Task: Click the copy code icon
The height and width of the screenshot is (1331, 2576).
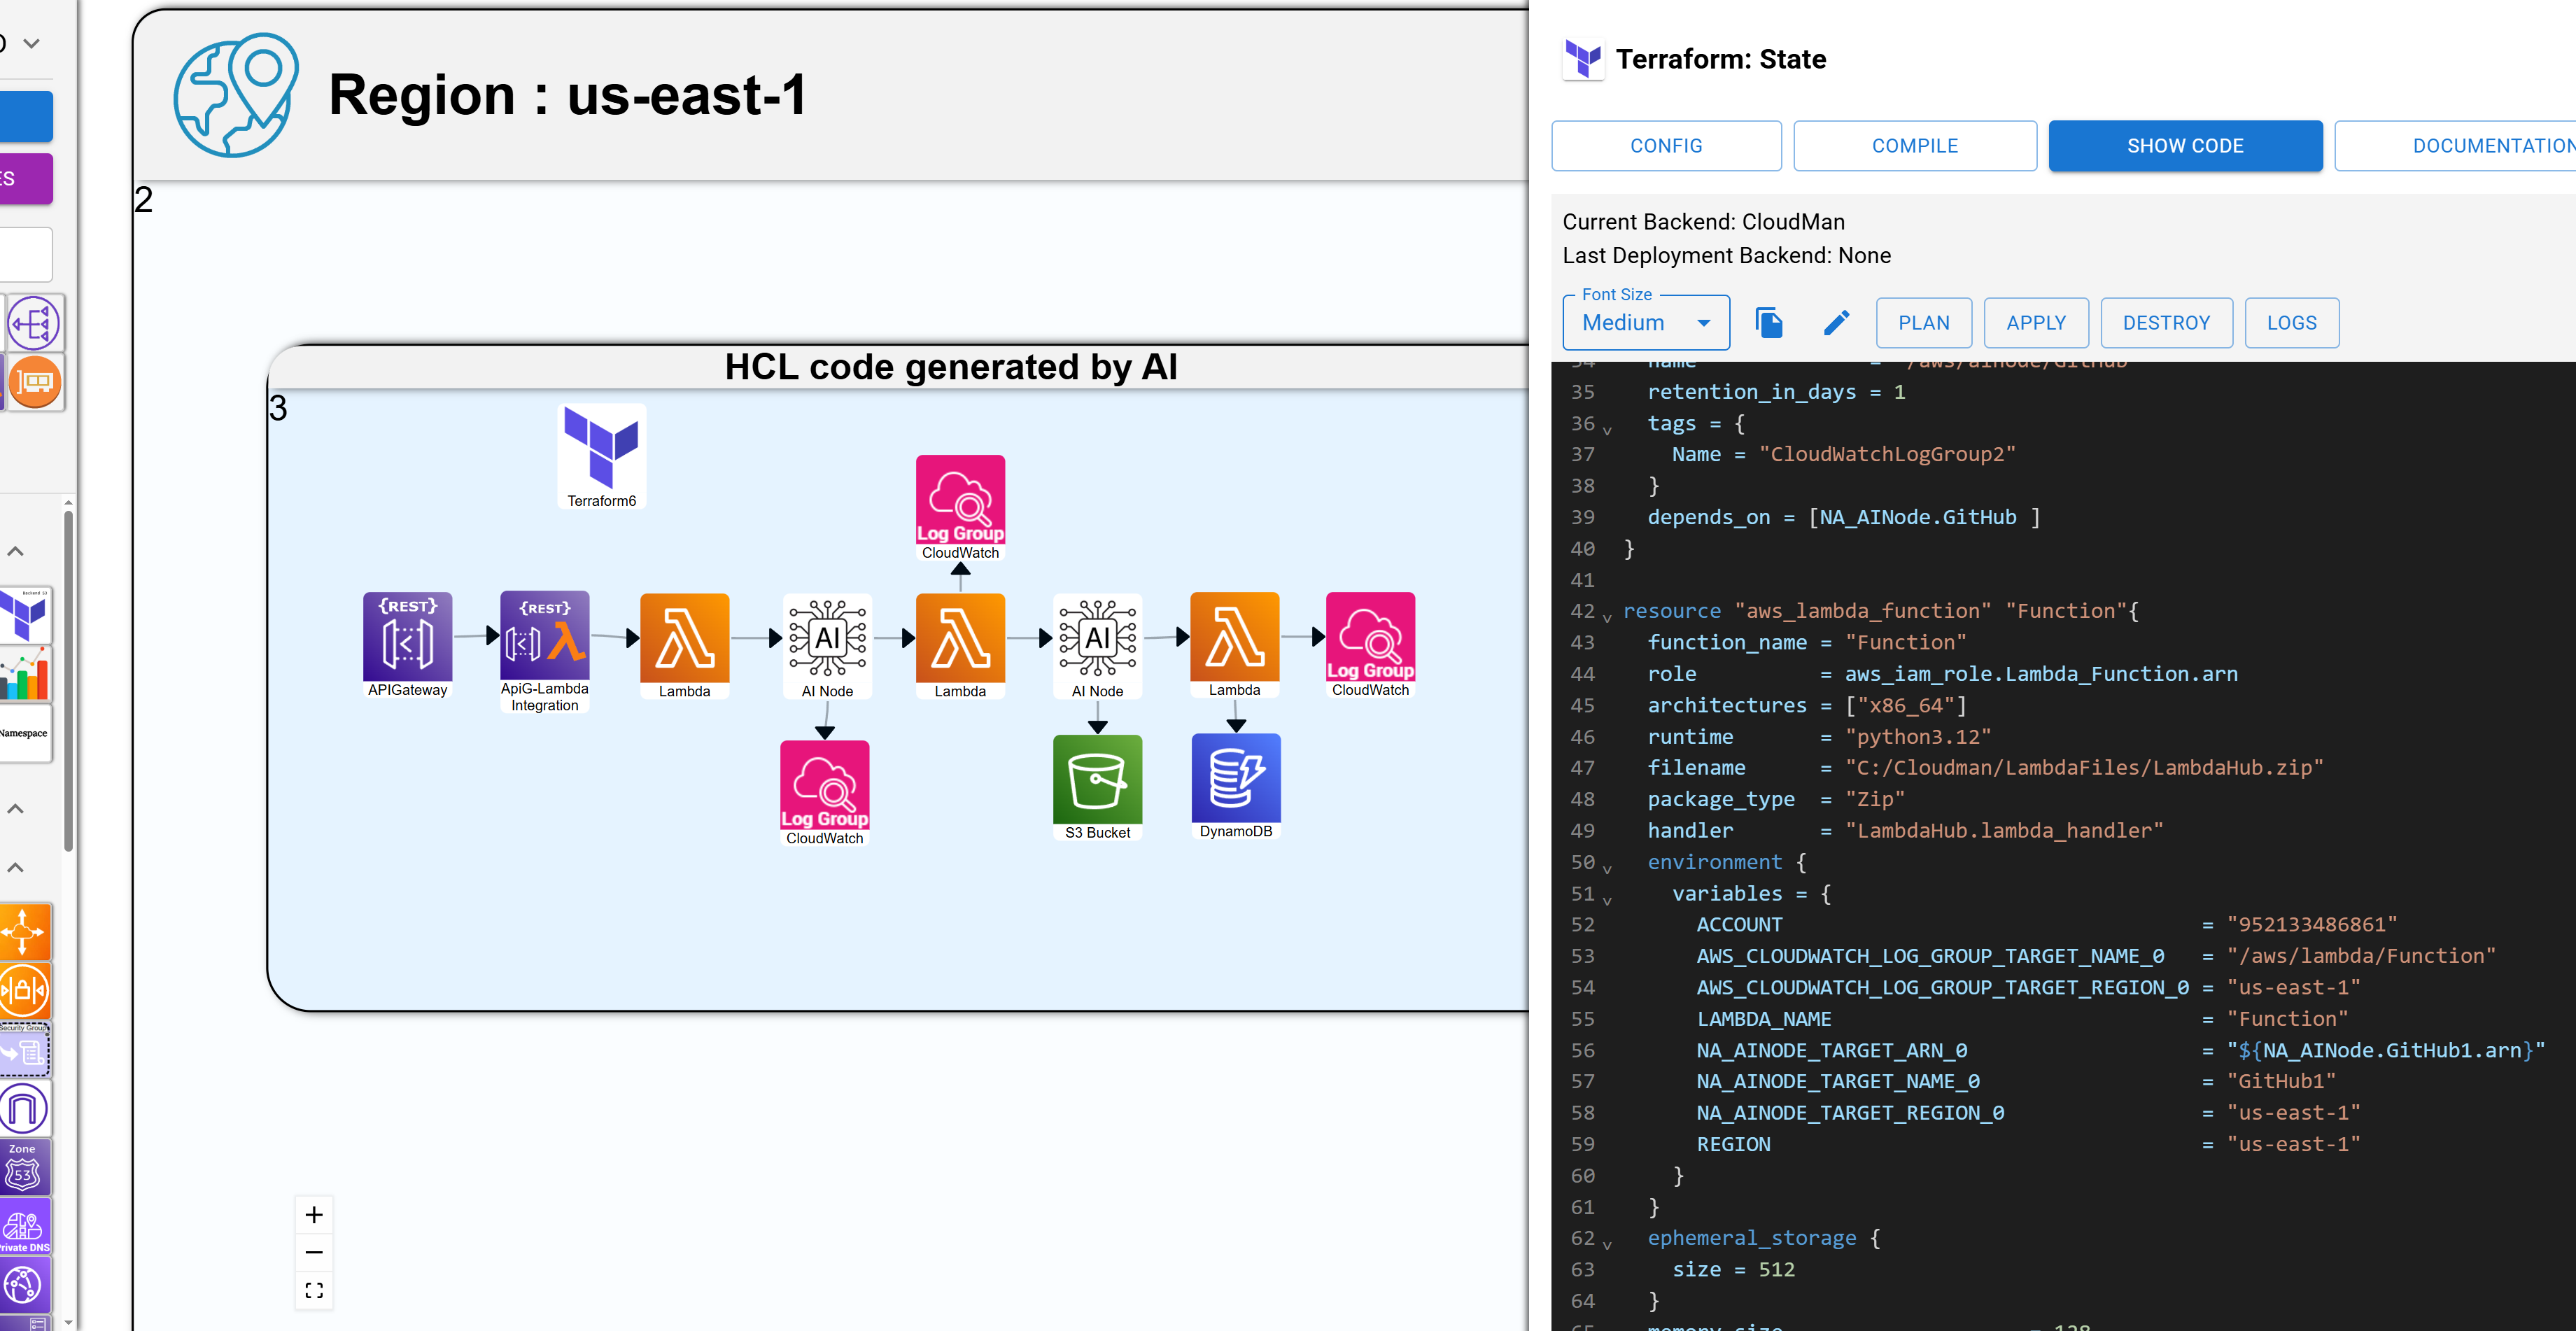Action: (x=1768, y=322)
